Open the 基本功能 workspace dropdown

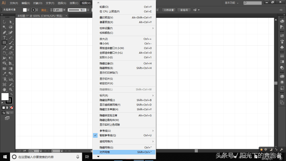pyautogui.click(x=231, y=3)
